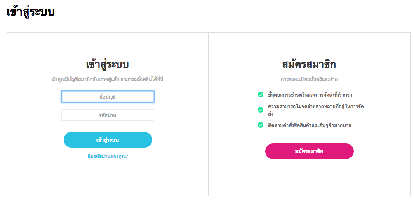414x201 pixels.
Task: Click blank space below the forgot password link
Action: [x=108, y=177]
